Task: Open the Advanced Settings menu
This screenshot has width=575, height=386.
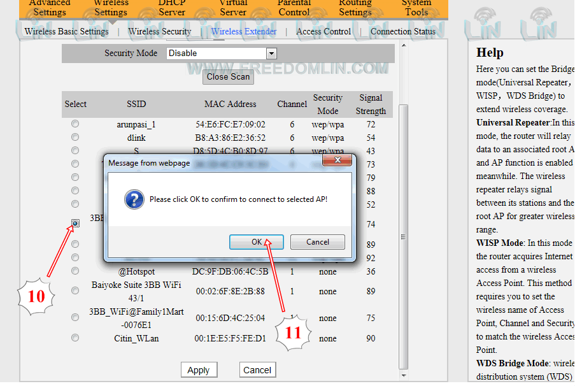Action: point(50,8)
